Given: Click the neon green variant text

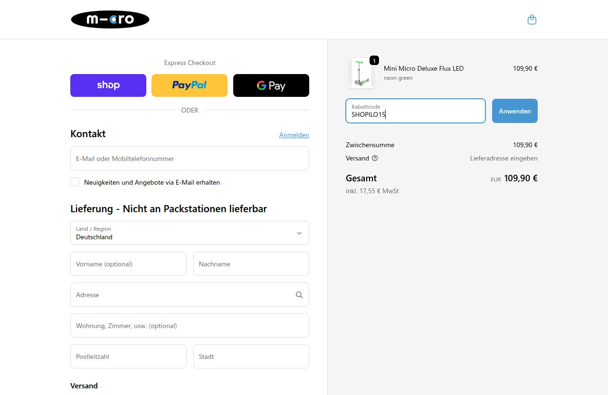Looking at the screenshot, I should point(398,78).
